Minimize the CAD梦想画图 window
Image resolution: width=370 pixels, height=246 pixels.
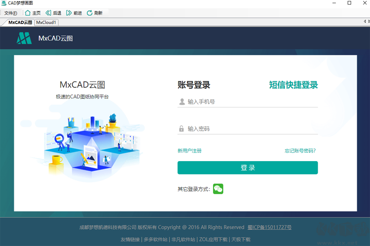click(x=334, y=3)
